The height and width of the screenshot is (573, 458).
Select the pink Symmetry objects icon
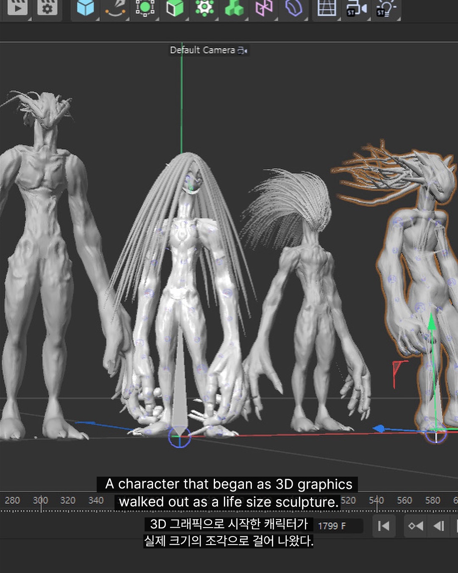(264, 8)
